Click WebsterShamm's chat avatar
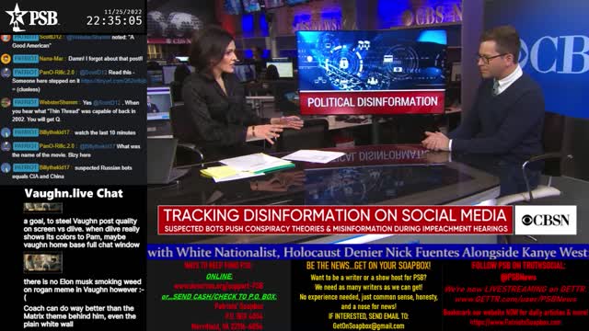This screenshot has width=589, height=331. tap(6, 103)
